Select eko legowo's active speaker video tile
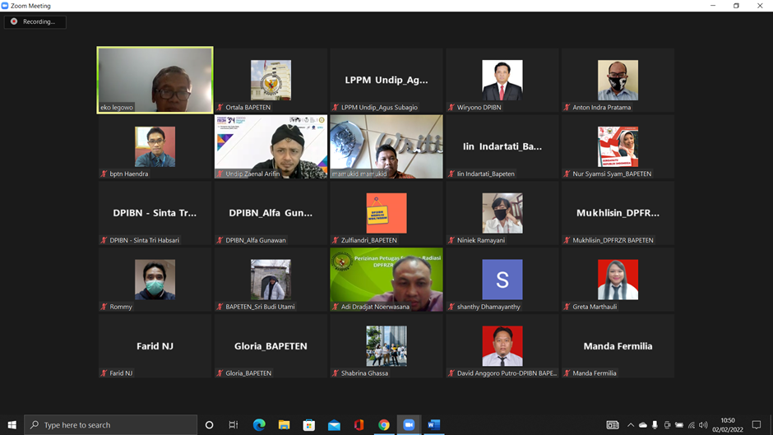Viewport: 773px width, 435px height. (x=155, y=79)
